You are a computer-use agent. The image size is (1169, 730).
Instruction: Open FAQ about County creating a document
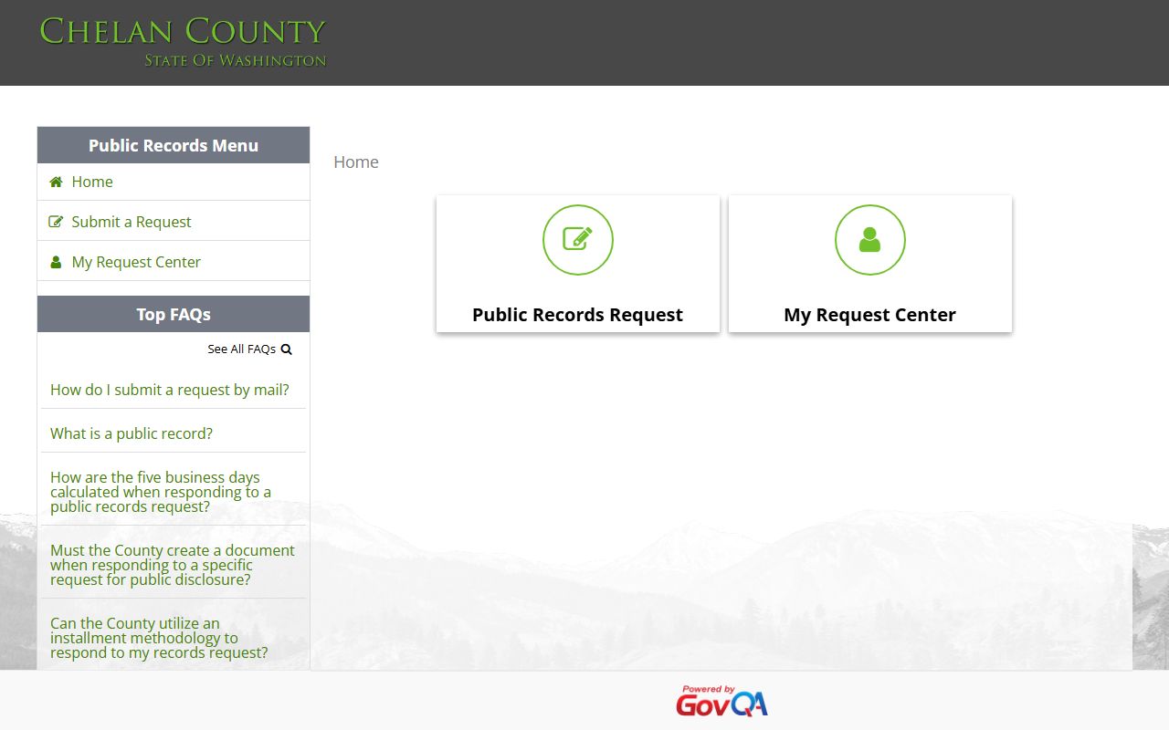coord(173,565)
